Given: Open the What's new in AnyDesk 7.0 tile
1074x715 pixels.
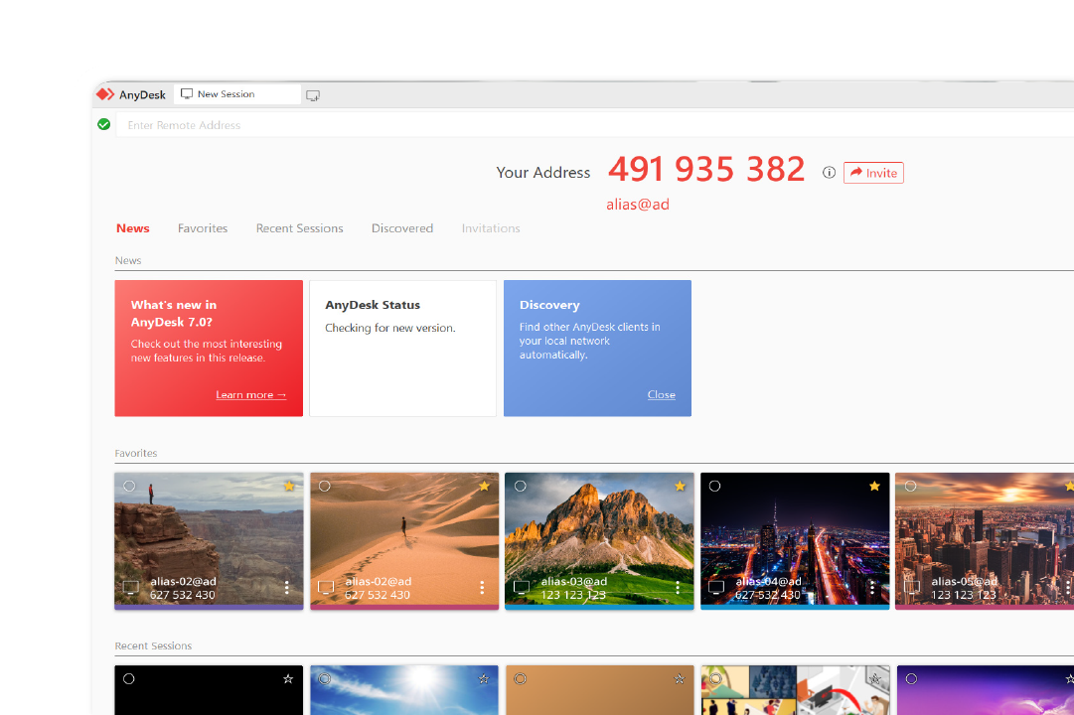Looking at the screenshot, I should tap(209, 348).
